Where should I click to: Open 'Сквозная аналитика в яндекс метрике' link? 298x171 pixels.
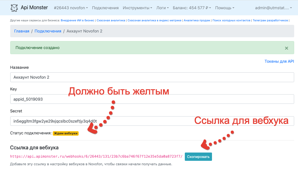coord(154,20)
